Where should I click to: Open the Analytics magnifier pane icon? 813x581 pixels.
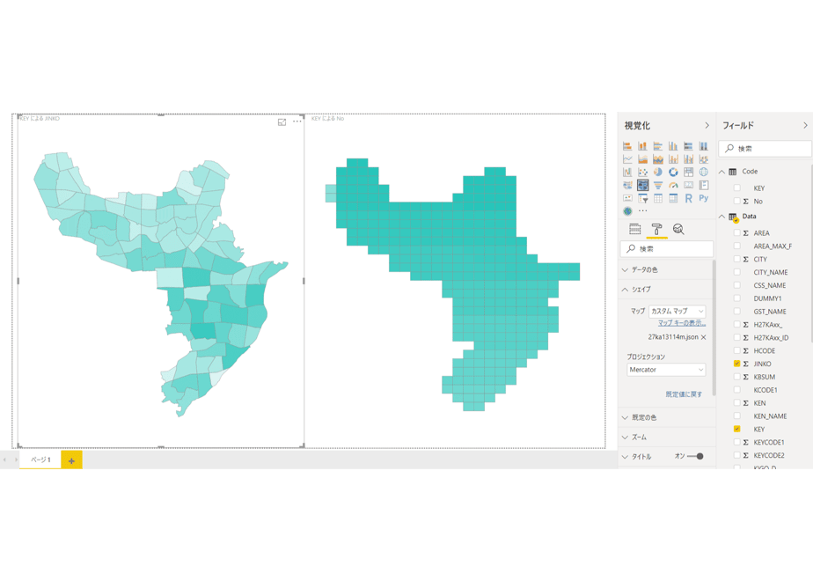(x=678, y=229)
